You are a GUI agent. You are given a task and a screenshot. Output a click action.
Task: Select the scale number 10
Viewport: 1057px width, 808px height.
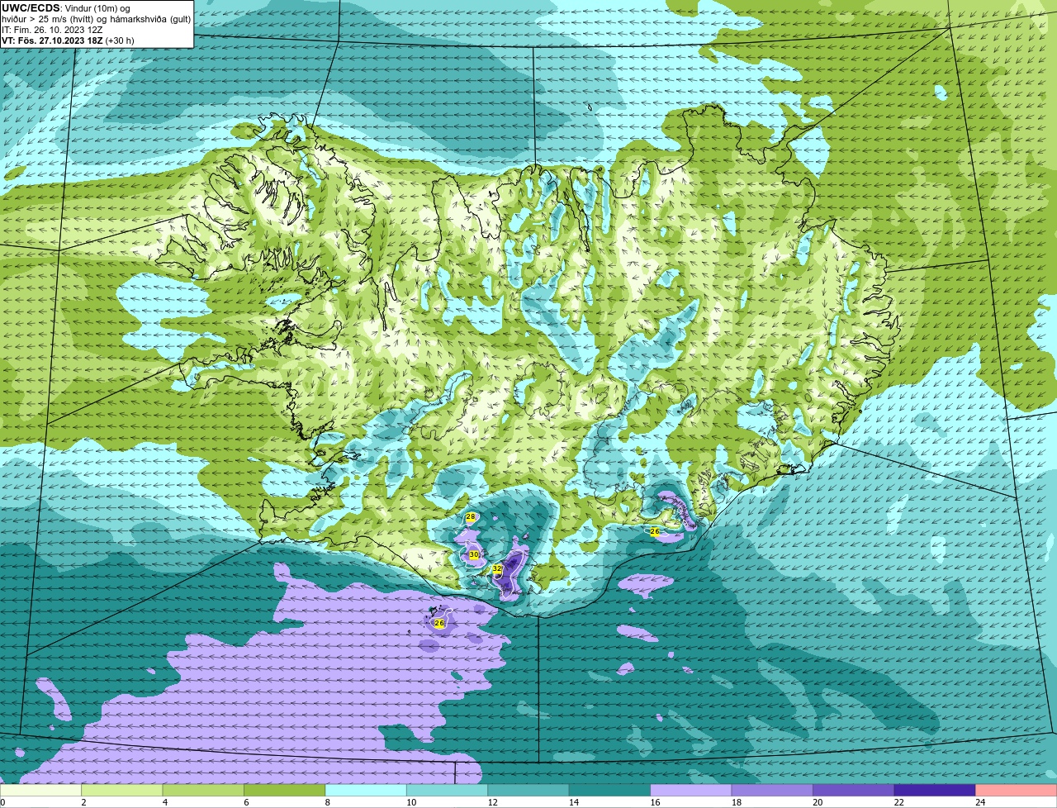point(410,801)
